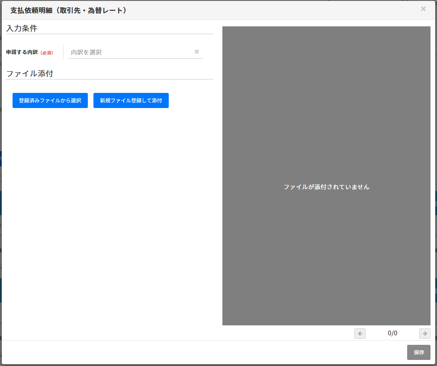Click the blank white area below the attach buttons

coord(108,216)
